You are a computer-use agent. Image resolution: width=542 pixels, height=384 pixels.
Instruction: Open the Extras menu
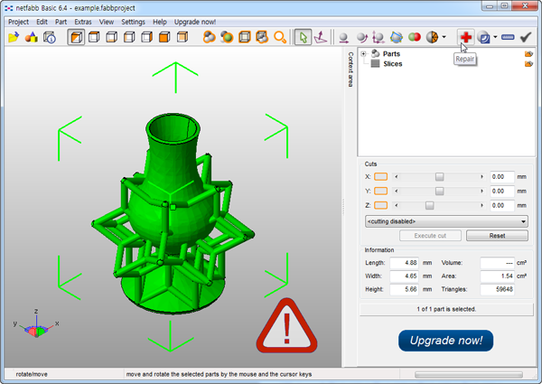[x=83, y=22]
